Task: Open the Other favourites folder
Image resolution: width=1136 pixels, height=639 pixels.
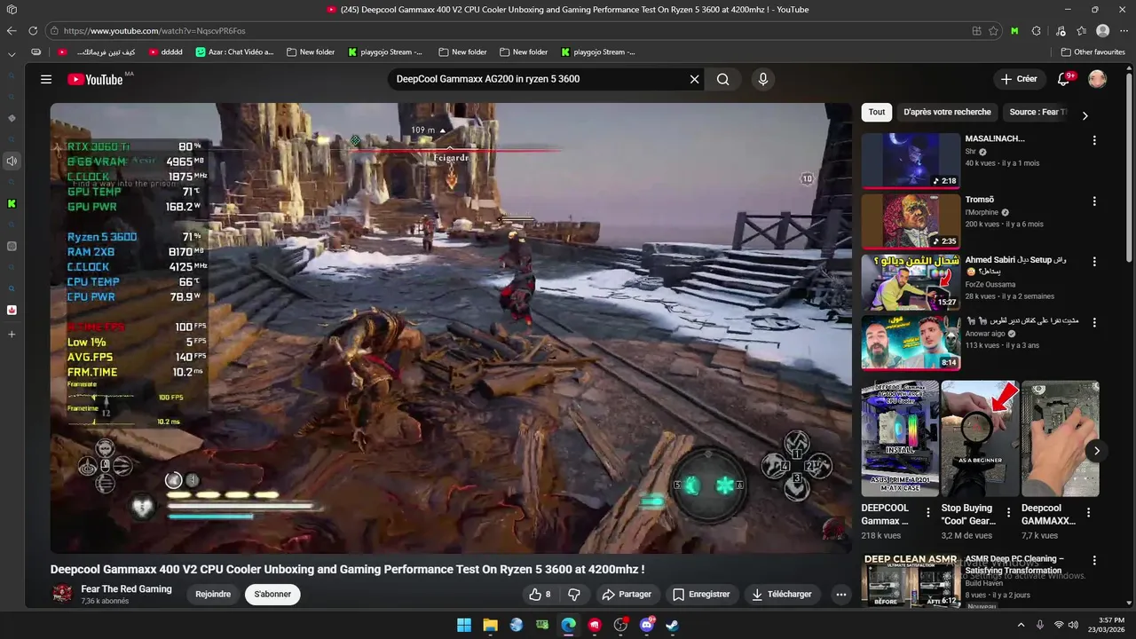Action: (1093, 52)
